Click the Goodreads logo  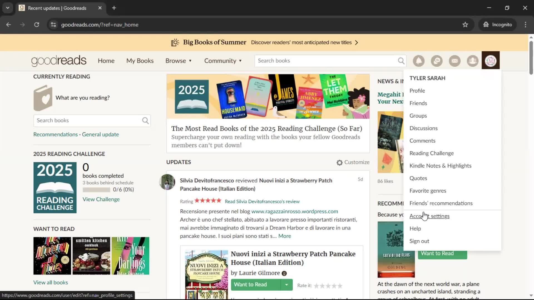[59, 61]
